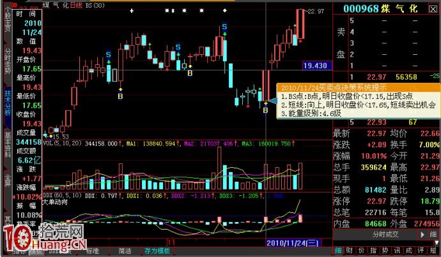
Task: Click the arrow next to 分时成交
Action: [x=422, y=235]
